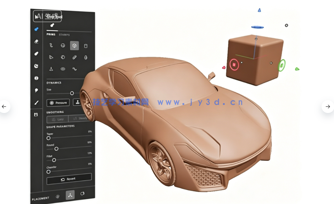
Task: Click the right navigation arrow
Action: point(328,107)
